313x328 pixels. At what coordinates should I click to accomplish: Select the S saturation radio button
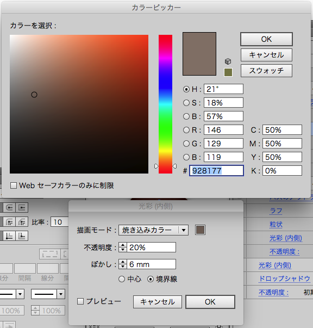pos(186,103)
